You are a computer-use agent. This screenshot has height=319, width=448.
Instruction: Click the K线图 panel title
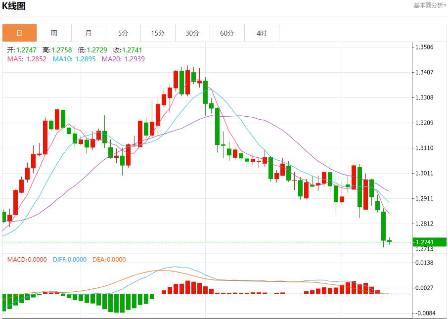click(14, 6)
